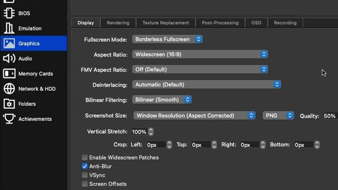Click the Crop Left stepper arrows

pyautogui.click(x=169, y=145)
